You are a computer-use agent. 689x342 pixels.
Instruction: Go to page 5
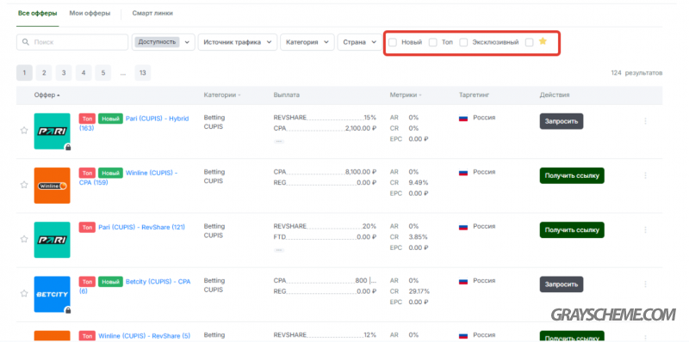(x=102, y=73)
